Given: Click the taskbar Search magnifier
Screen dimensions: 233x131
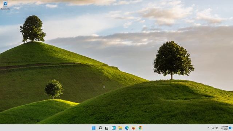Looking at the screenshot, I should [x=100, y=128].
